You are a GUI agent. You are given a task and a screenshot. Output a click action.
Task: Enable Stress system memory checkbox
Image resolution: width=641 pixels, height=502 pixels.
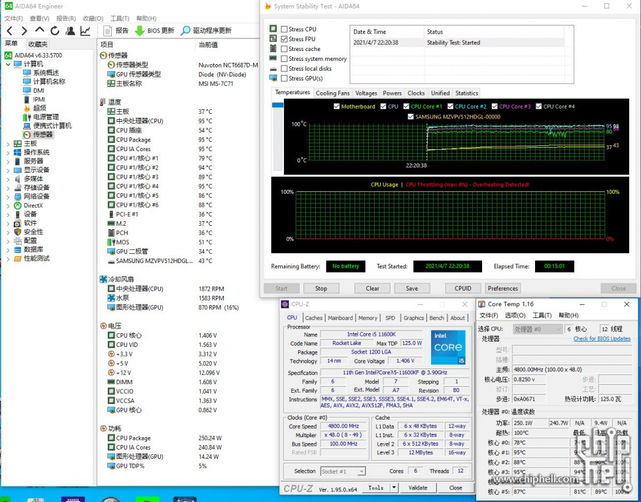284,58
